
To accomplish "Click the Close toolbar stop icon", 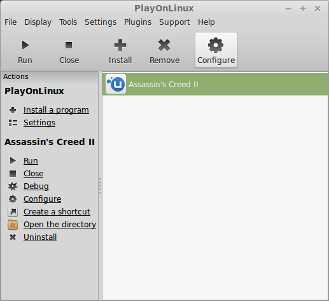I will point(69,45).
